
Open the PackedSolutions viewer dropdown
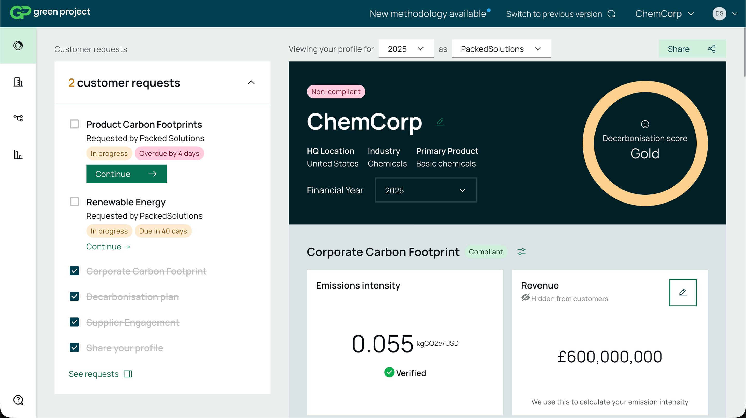click(x=501, y=49)
